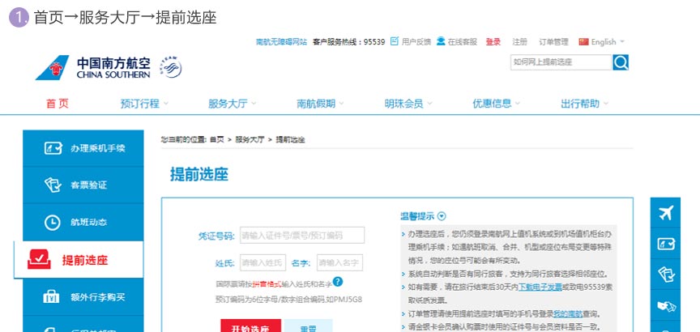Select 航班动态 in left sidebar
The height and width of the screenshot is (332, 700).
79,222
